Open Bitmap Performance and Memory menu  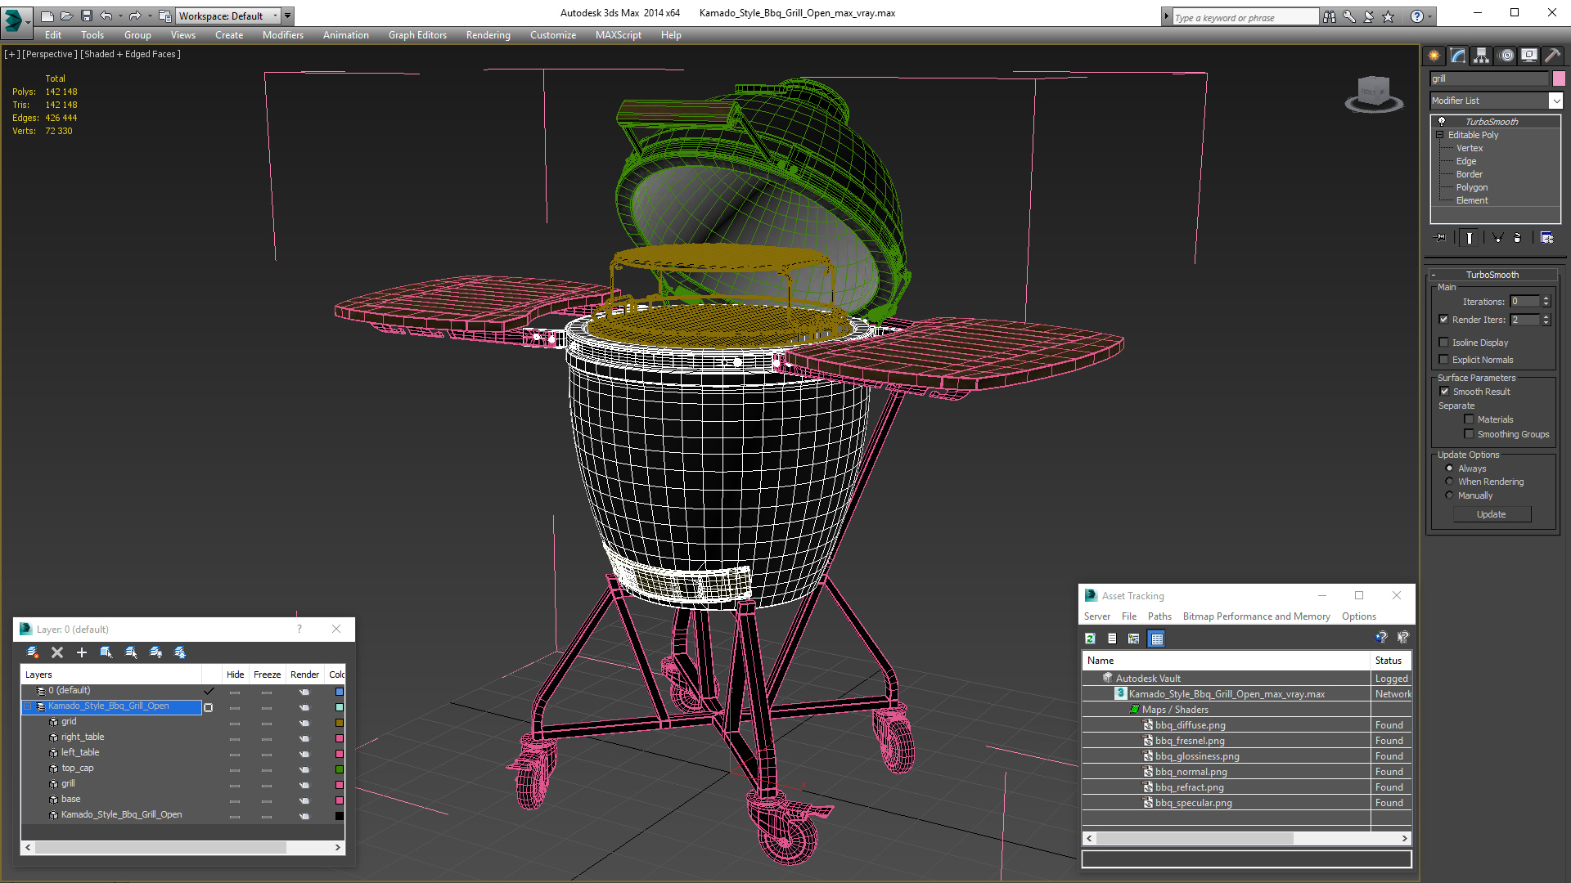1256,616
